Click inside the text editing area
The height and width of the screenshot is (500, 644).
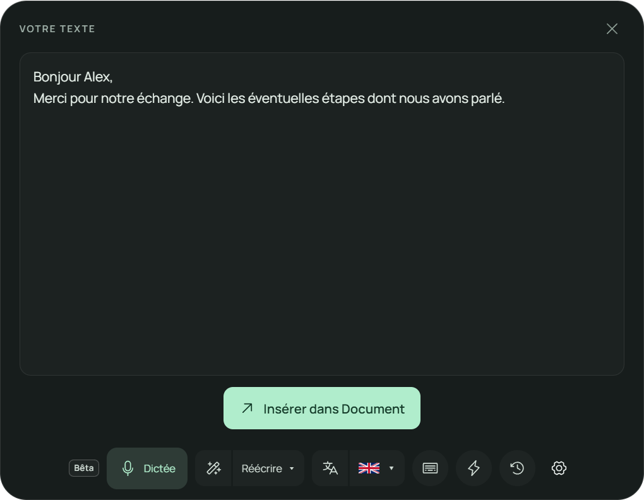322,214
